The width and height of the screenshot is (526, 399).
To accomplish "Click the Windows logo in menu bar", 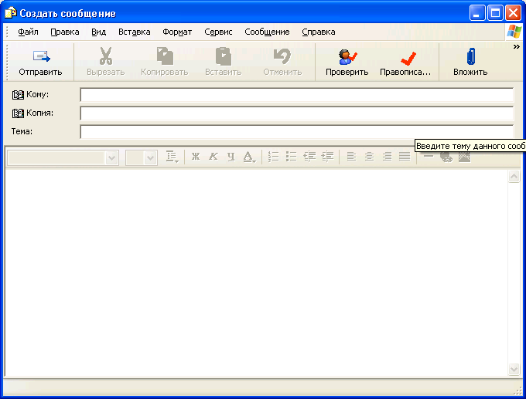I will [x=514, y=32].
